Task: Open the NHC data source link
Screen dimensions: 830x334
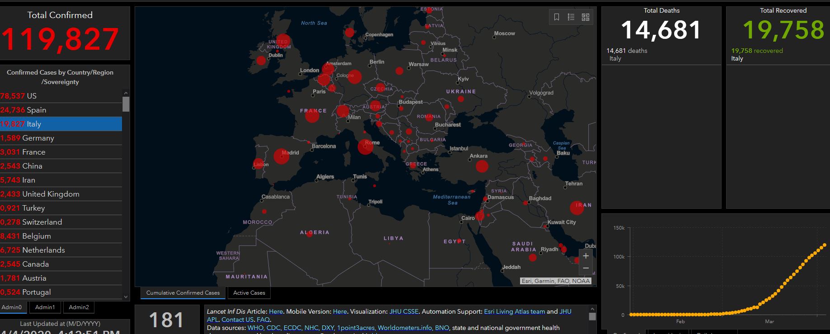Action: click(312, 328)
